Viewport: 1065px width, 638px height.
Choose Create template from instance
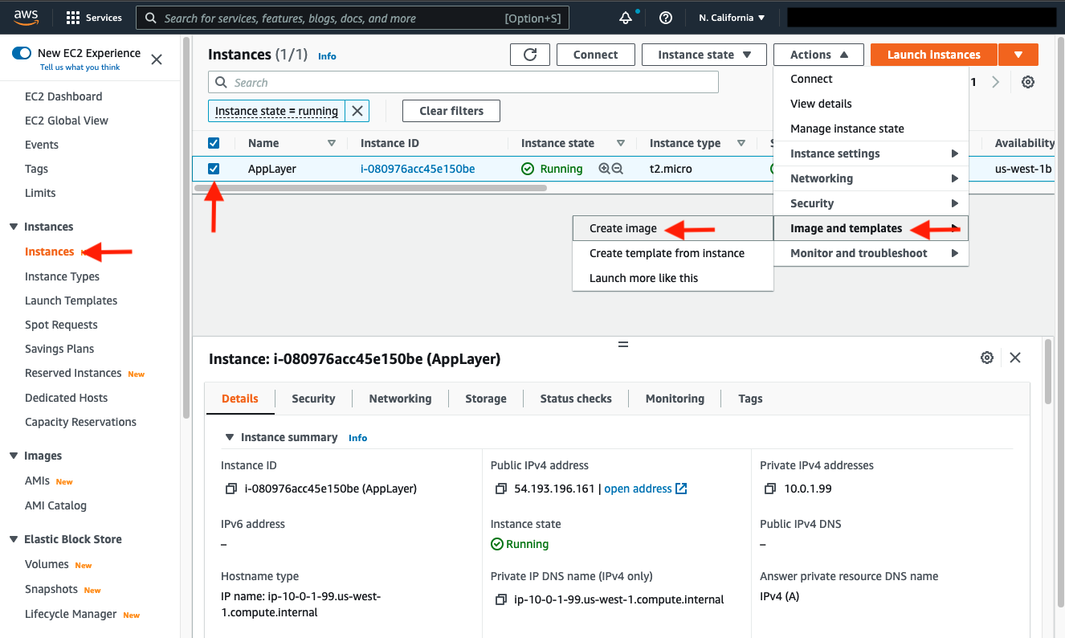click(667, 253)
